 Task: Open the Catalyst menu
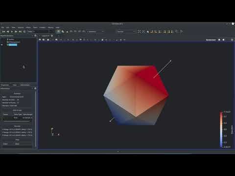(x=42, y=27)
